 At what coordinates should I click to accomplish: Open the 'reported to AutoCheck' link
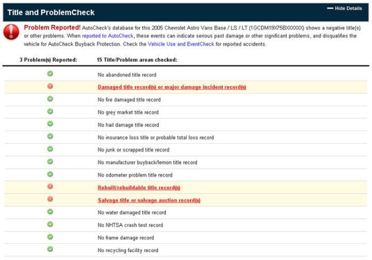107,36
